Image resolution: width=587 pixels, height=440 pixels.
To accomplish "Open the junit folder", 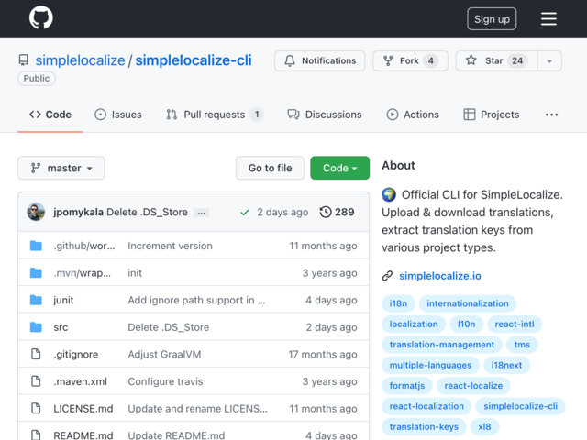I will point(63,300).
